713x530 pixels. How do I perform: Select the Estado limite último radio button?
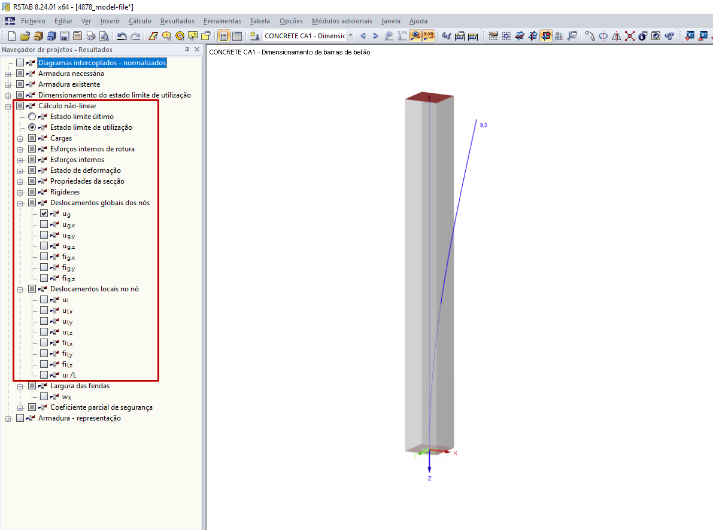coord(32,117)
